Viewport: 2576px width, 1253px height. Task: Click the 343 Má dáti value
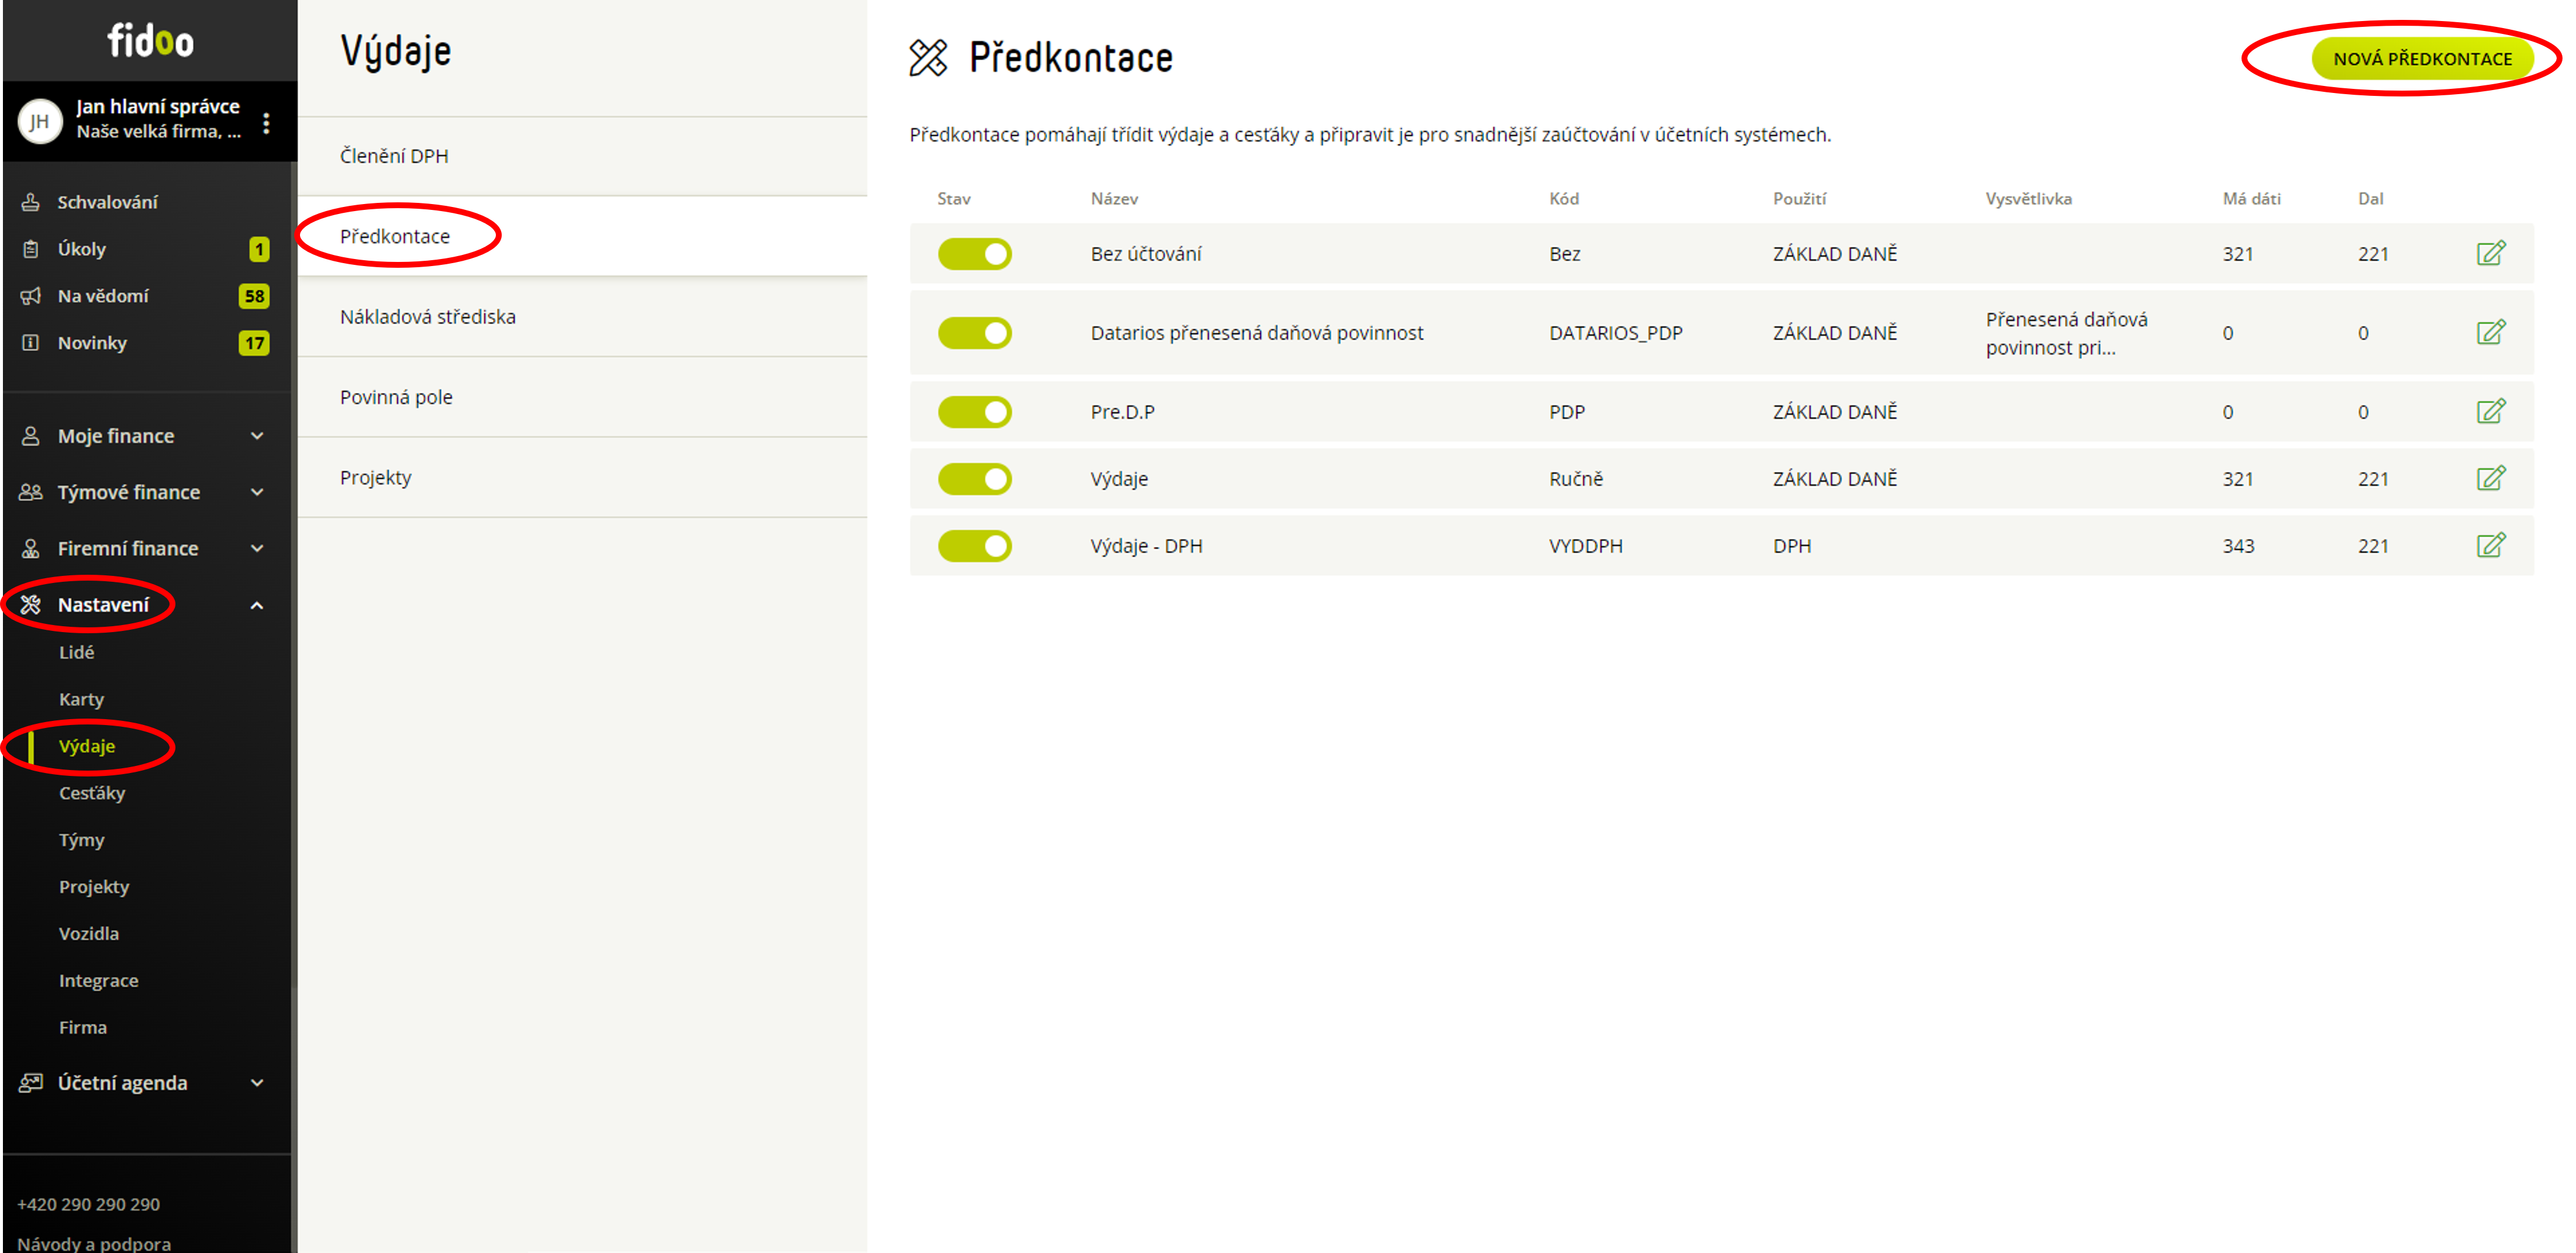tap(2238, 546)
